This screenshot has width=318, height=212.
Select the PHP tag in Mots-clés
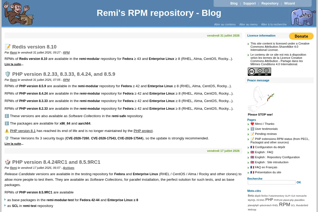point(269,200)
